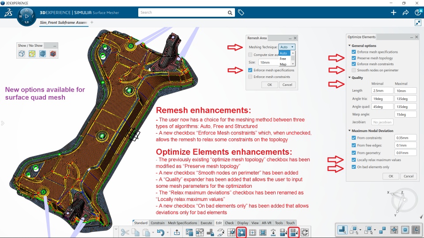Expand the left side panel arrow
This screenshot has width=424, height=238.
click(3, 123)
